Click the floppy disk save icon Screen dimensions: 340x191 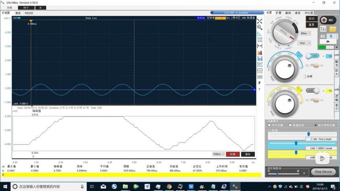(x=259, y=59)
